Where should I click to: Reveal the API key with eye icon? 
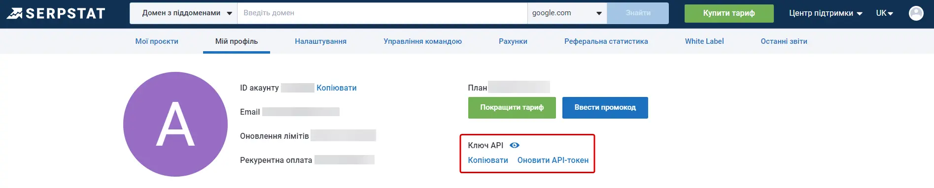[515, 145]
